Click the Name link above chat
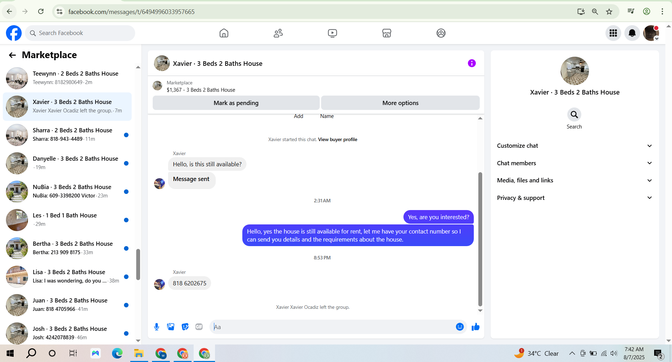The width and height of the screenshot is (672, 362). tap(327, 116)
